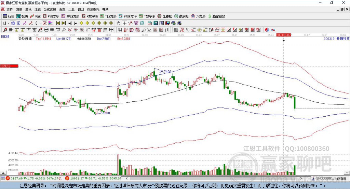Open the 六角形 hexagon tool
The image size is (350, 189).
point(198,16)
